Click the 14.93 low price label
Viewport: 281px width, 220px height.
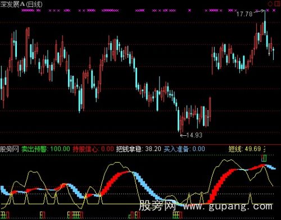[194, 135]
